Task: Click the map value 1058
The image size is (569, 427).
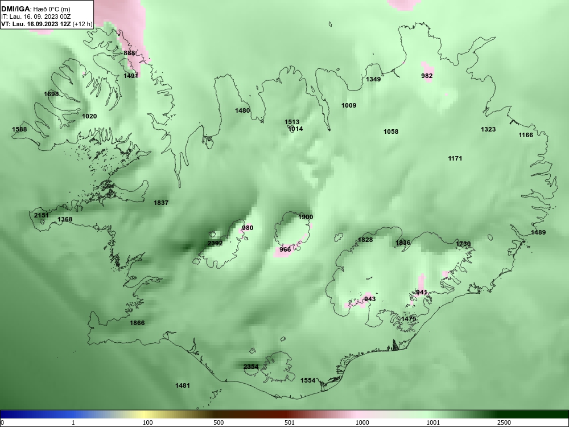Action: point(391,132)
